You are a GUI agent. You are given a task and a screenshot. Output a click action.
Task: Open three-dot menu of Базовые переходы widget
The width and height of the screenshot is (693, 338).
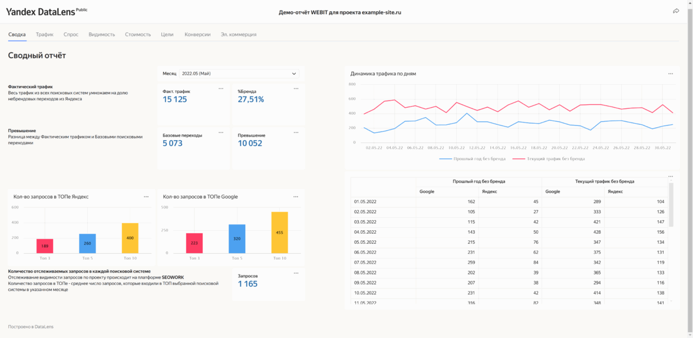click(x=221, y=132)
